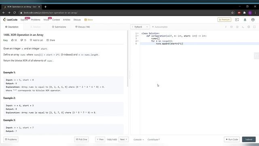Fold the for loop at line 4
Screen dimensions: 259x146
(x=138, y=41)
